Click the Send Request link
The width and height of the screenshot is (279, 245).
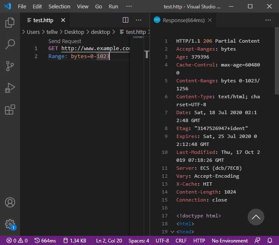point(65,41)
